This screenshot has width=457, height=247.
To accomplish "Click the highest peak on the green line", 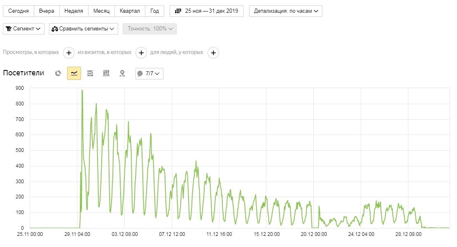I will pyautogui.click(x=82, y=90).
